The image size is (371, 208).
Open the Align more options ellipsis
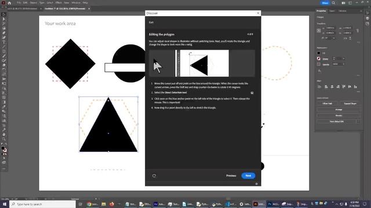[x=359, y=92]
